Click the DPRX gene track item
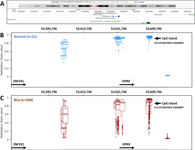This screenshot has width=195, height=150. tap(111, 16)
